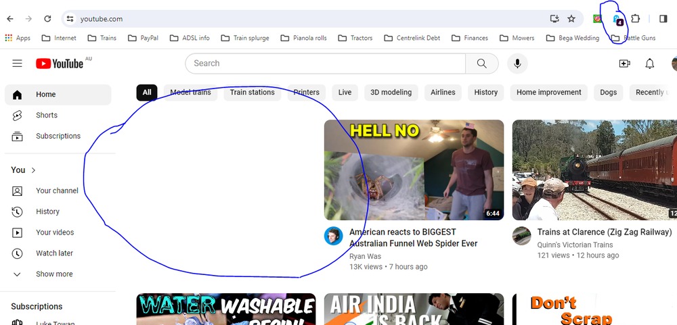Screen dimensions: 677x325
Task: Click the YouTube logo to go home
Action: pos(60,64)
